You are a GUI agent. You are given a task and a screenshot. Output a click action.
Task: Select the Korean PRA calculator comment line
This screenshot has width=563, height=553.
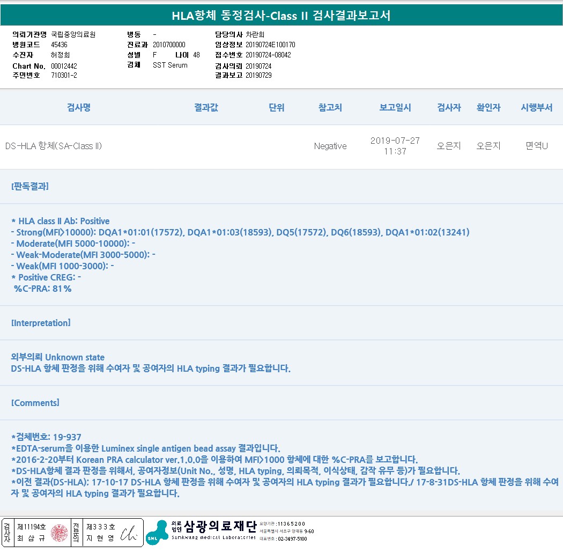pos(214,460)
